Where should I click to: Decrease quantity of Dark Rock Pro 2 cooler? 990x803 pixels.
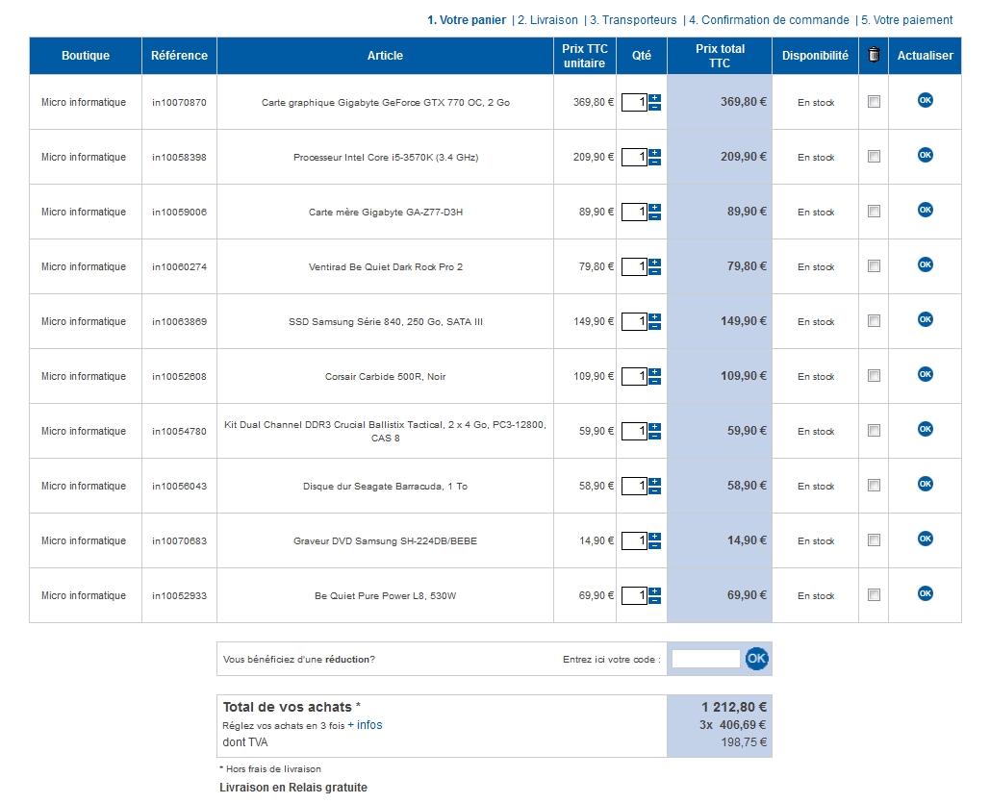(655, 271)
